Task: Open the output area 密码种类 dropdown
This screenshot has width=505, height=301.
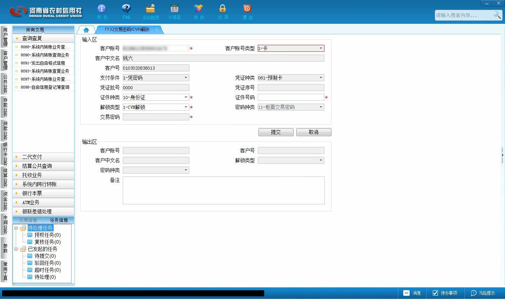Action: (186, 170)
